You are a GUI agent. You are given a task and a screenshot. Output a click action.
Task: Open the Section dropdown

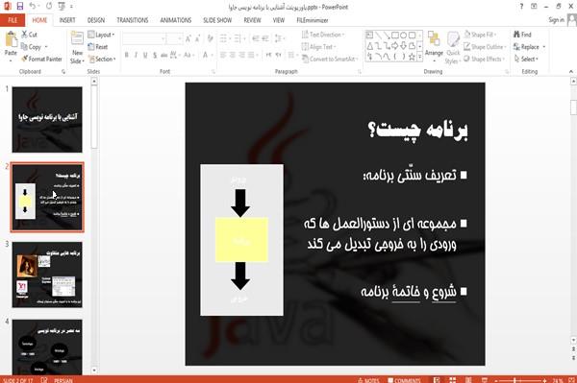[x=102, y=59]
